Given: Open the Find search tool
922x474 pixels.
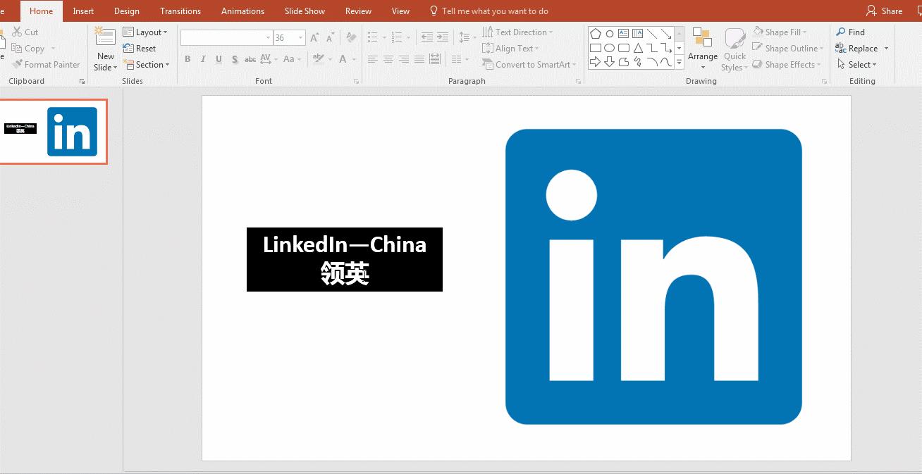Looking at the screenshot, I should [x=851, y=32].
